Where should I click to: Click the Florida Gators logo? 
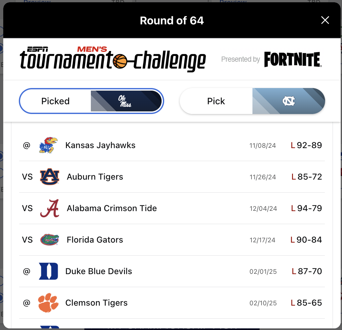coord(49,239)
